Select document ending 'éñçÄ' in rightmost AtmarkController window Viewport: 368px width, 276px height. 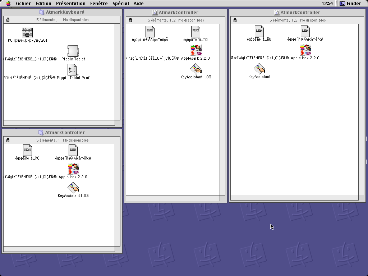(305, 31)
